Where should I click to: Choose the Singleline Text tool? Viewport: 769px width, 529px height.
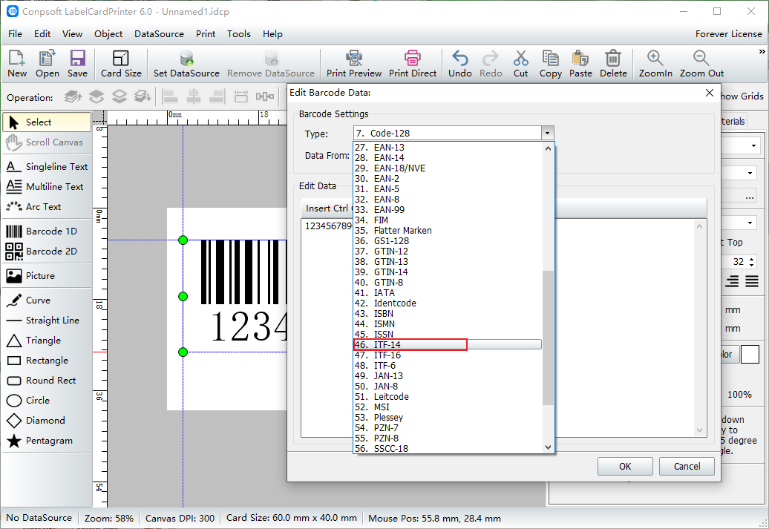47,167
